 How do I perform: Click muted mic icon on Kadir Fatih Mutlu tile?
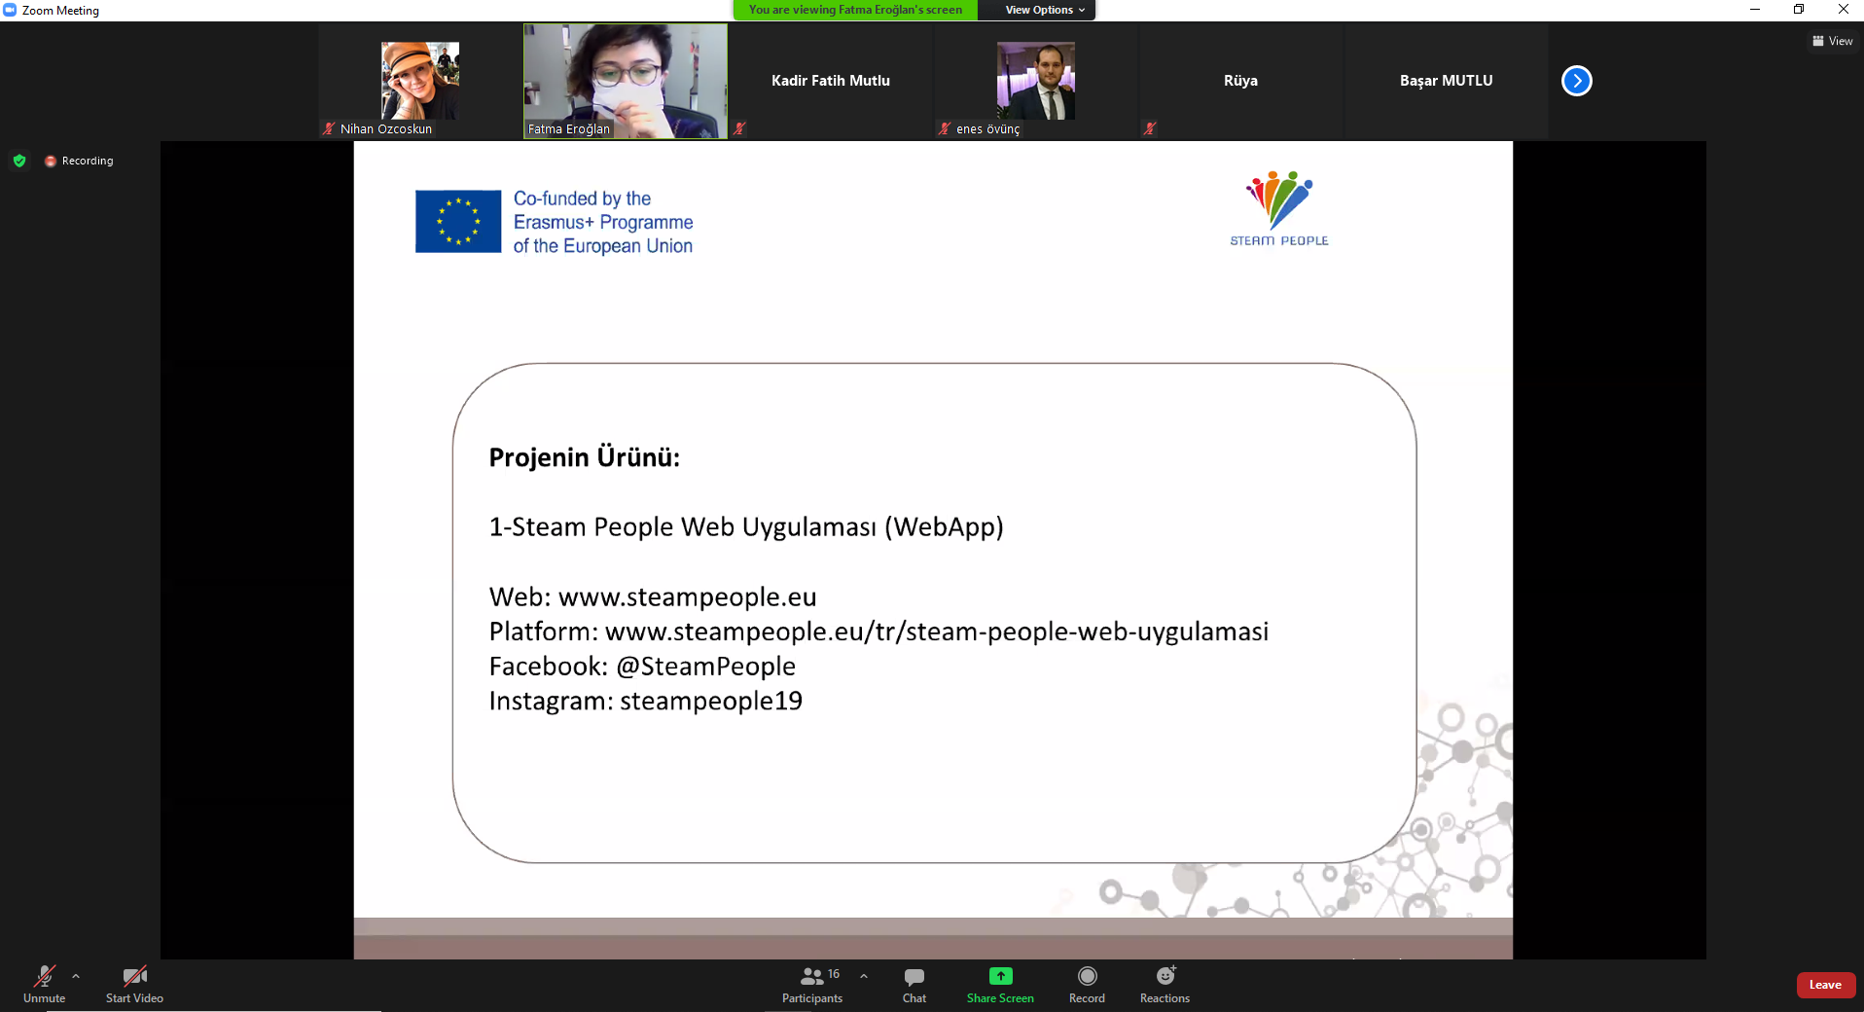[x=739, y=128]
